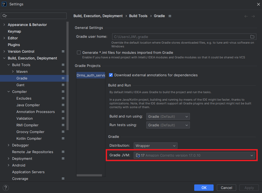The image size is (262, 193).
Task: Enable Generate *.iml files checkbox
Action: point(79,52)
